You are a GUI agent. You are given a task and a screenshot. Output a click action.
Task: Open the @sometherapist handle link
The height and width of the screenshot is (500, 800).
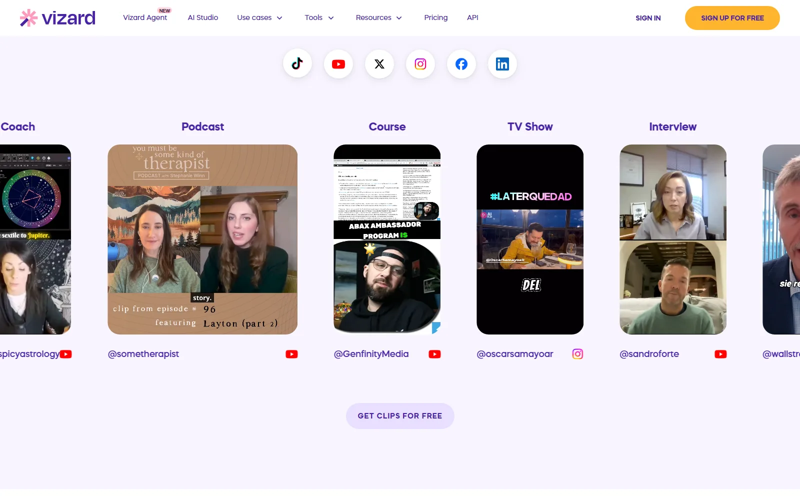coord(143,354)
